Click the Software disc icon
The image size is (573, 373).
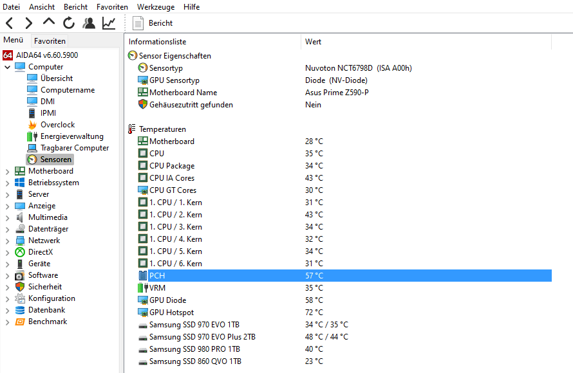(x=20, y=275)
